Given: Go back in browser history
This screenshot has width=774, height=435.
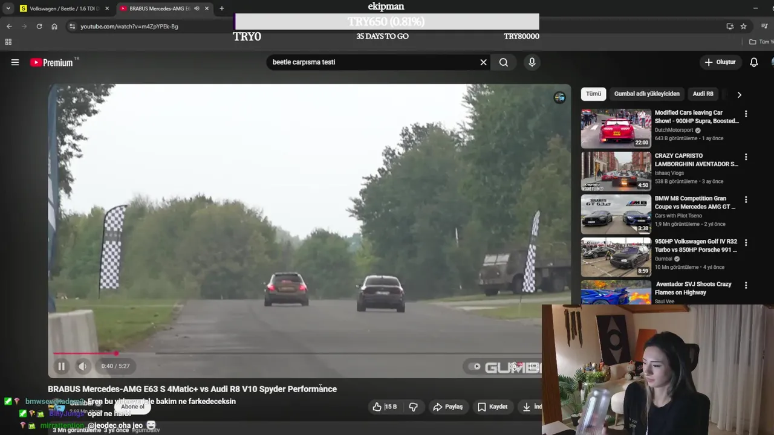Looking at the screenshot, I should (9, 27).
